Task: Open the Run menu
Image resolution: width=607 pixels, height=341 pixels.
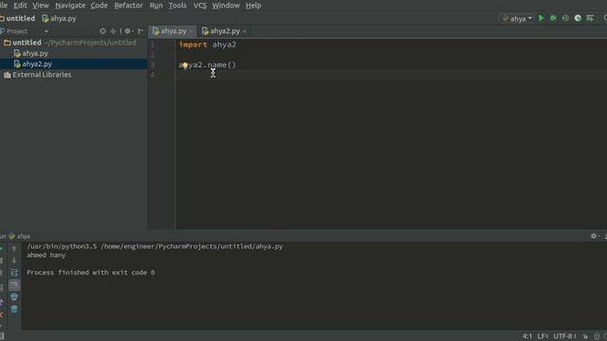Action: [x=156, y=6]
